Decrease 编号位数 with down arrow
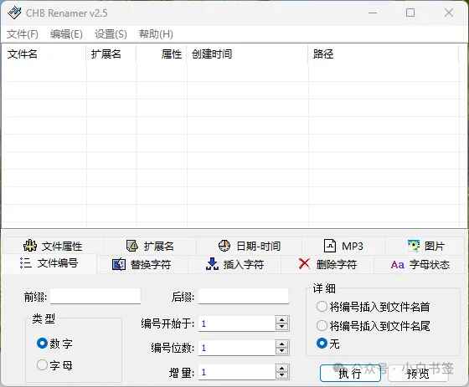469x387 pixels. point(281,351)
